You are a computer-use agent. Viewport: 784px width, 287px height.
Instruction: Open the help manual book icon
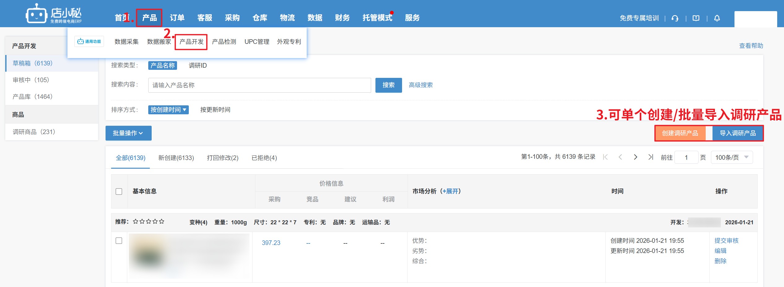point(696,19)
